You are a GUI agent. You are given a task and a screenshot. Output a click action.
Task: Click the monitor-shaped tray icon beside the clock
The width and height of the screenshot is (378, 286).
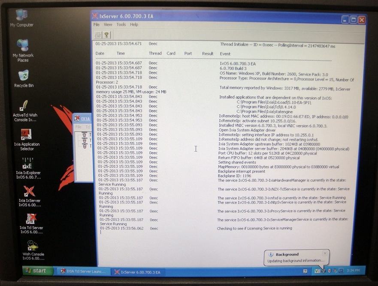pos(342,271)
